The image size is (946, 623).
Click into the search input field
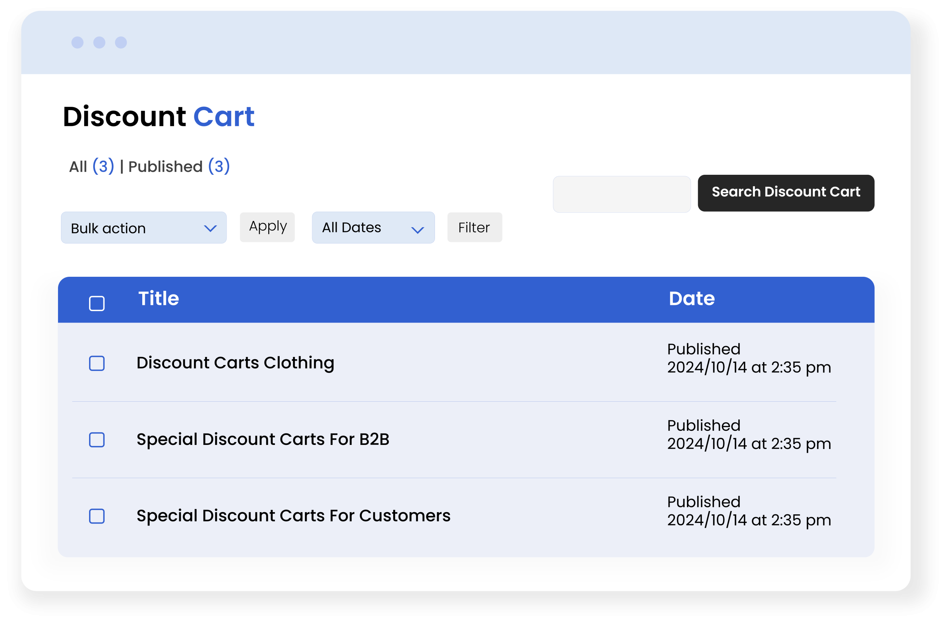[x=621, y=194]
